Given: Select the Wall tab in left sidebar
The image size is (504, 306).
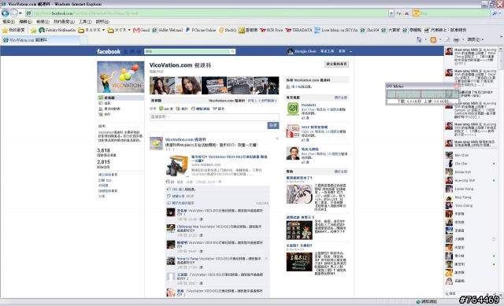Looking at the screenshot, I should [120, 98].
